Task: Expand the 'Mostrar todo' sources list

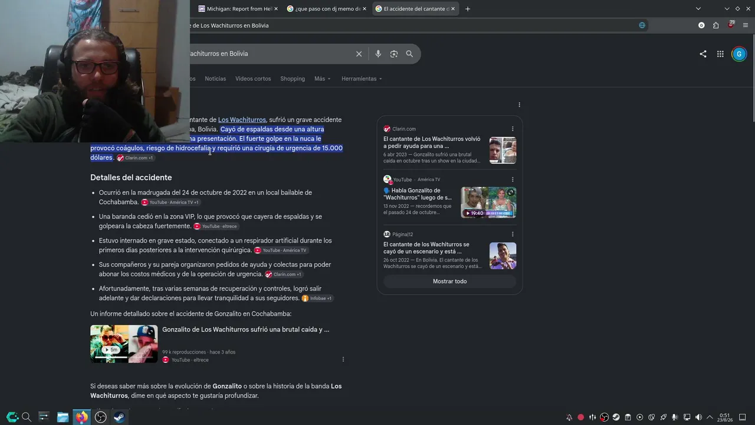Action: 450,282
